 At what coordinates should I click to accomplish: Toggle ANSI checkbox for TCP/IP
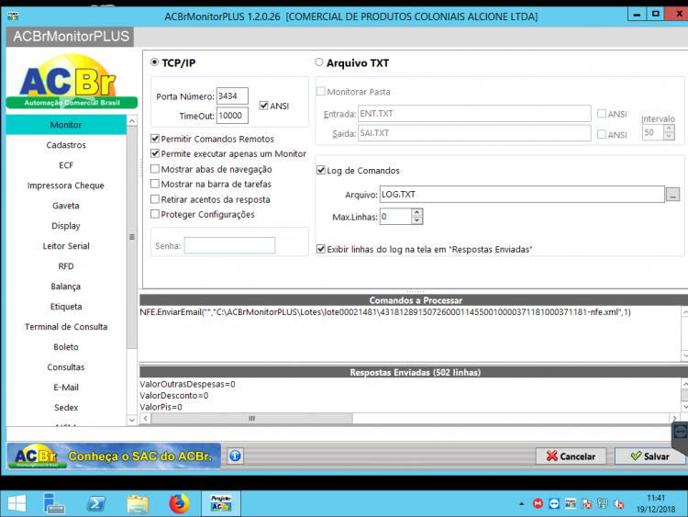[263, 106]
